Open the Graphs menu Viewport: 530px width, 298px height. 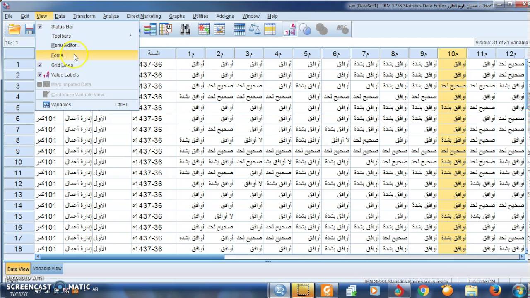click(x=177, y=16)
